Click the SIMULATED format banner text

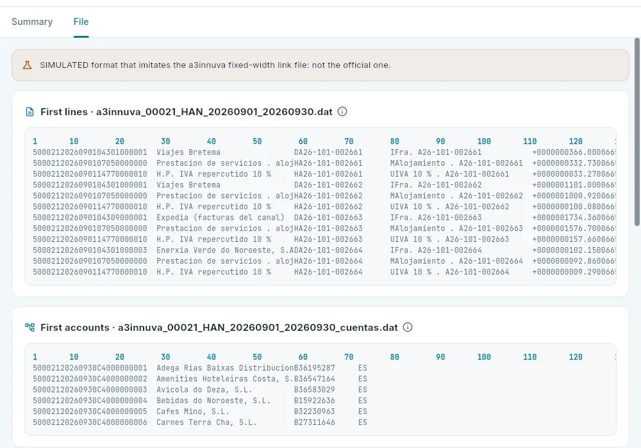(215, 65)
